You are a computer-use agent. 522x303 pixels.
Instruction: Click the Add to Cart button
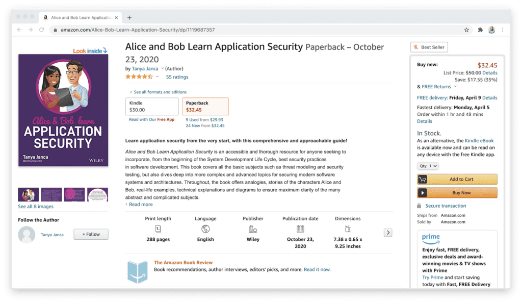457,179
